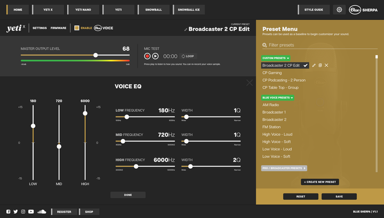This screenshot has height=218, width=384.
Task: Select Broadcaster 1 preset
Action: 274,112
